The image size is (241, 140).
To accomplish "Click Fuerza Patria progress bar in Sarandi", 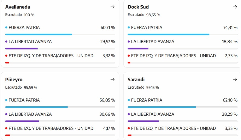I will pyautogui.click(x=162, y=107).
